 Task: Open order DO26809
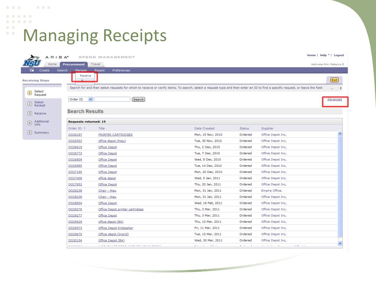click(x=75, y=160)
